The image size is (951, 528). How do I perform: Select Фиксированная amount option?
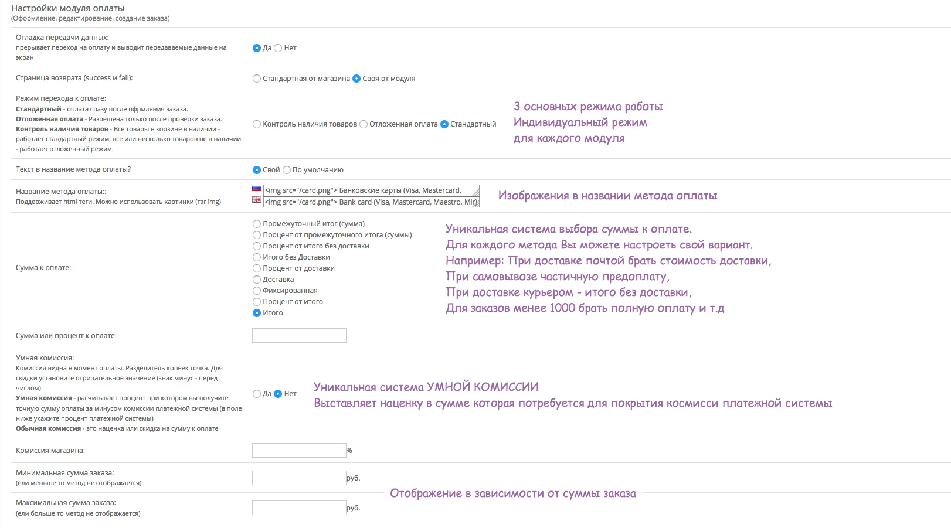[x=256, y=291]
